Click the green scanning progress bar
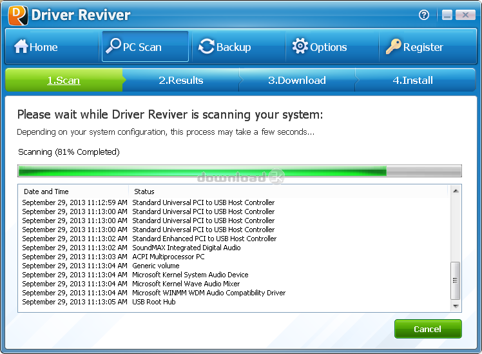The height and width of the screenshot is (354, 482). tap(240, 171)
